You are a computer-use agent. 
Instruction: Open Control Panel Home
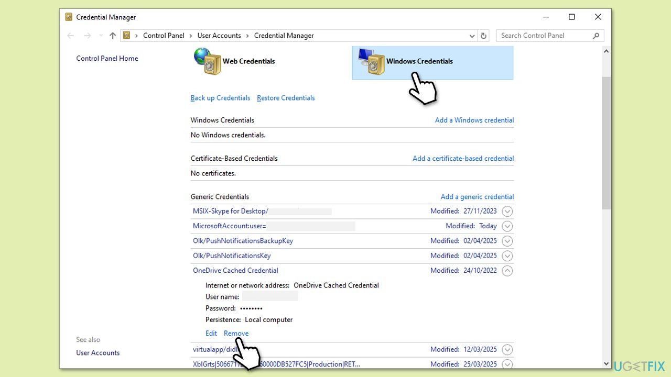coord(107,59)
